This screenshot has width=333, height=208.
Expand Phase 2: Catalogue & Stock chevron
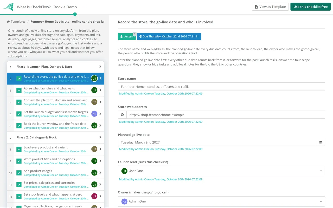tap(100, 137)
